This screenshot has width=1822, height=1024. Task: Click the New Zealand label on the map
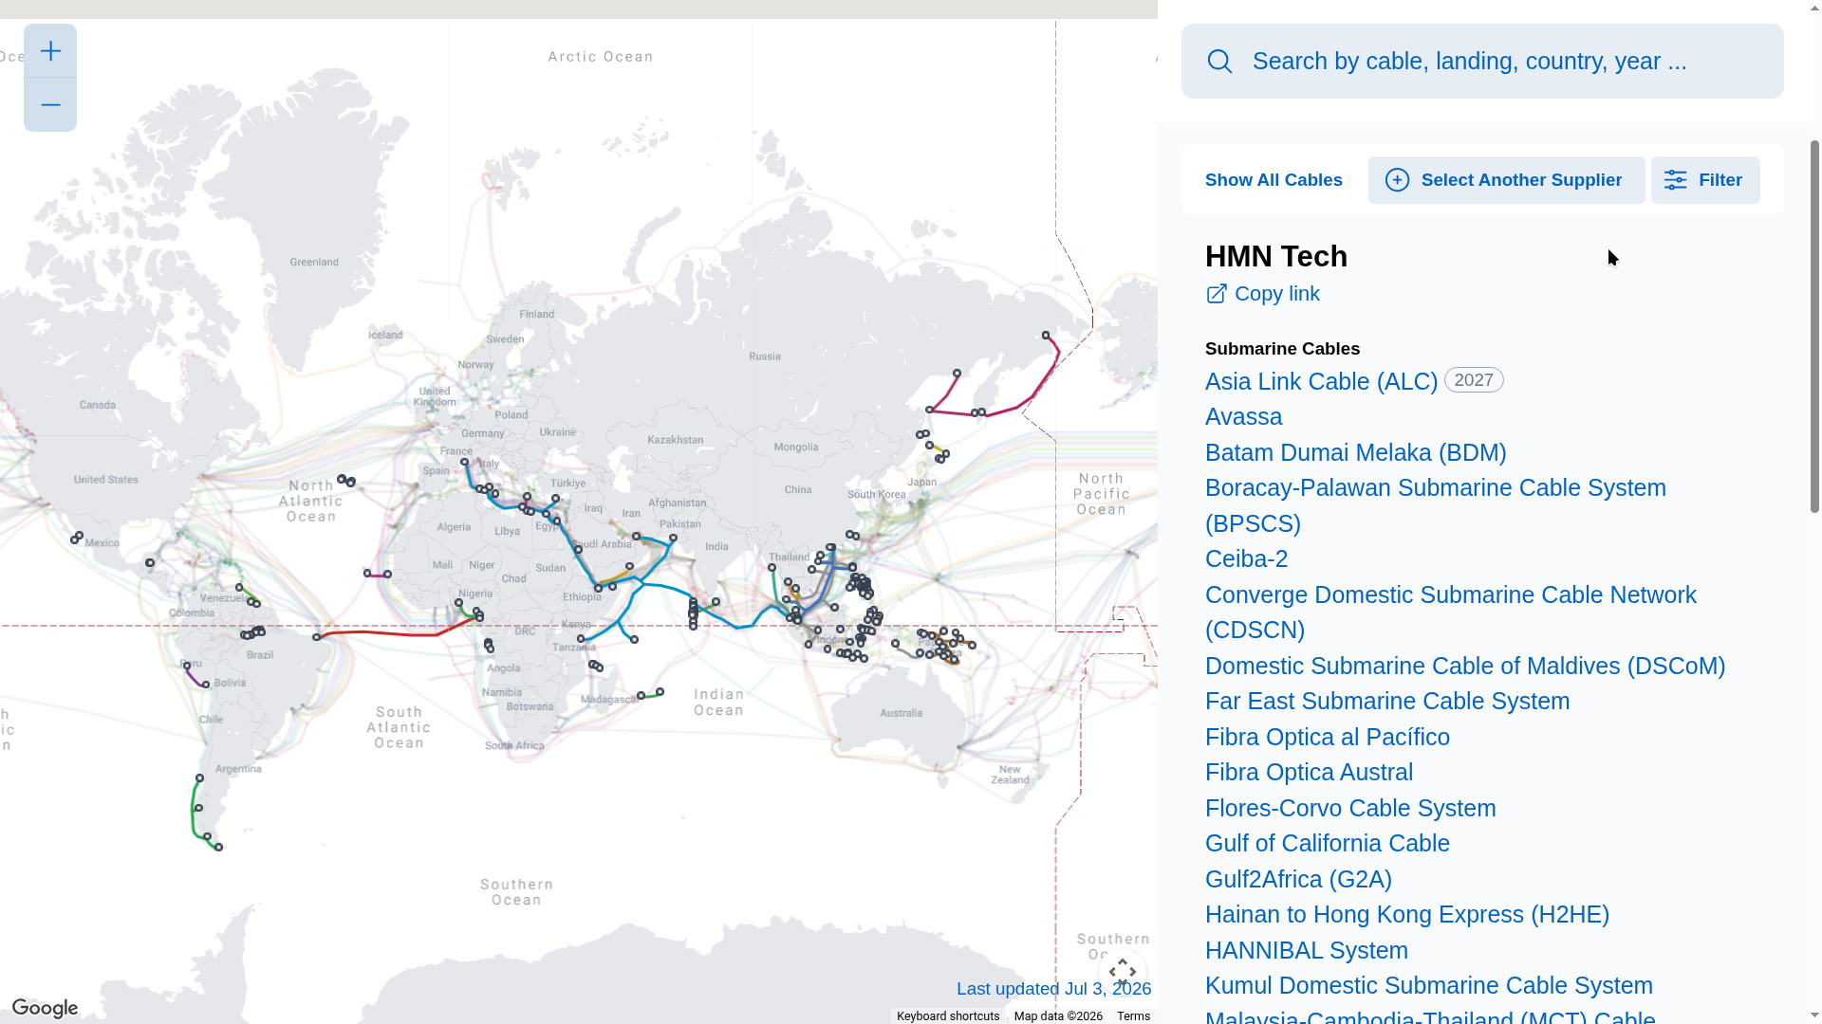tap(1010, 775)
